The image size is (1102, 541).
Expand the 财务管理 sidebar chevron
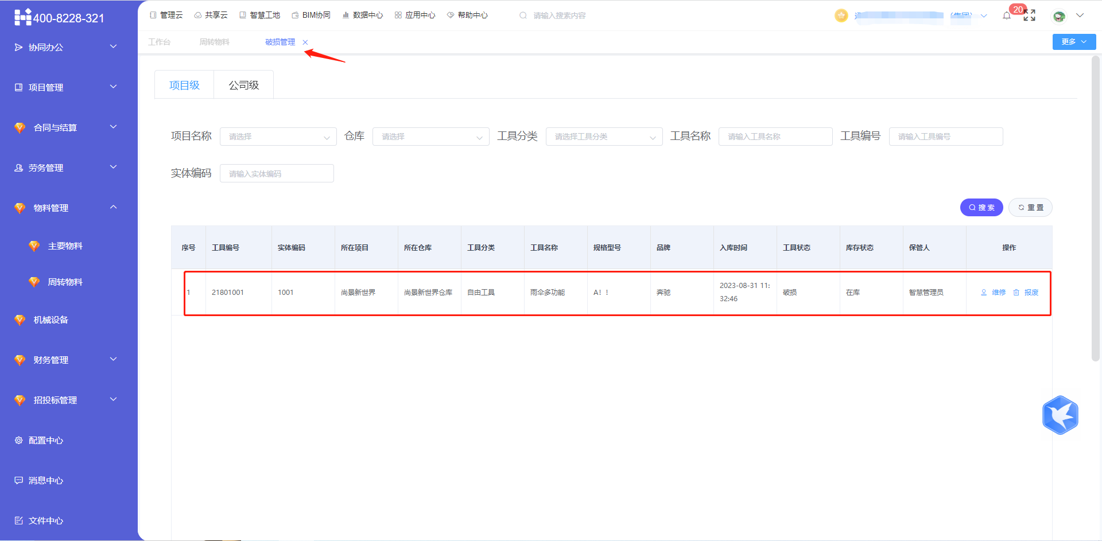coord(114,359)
